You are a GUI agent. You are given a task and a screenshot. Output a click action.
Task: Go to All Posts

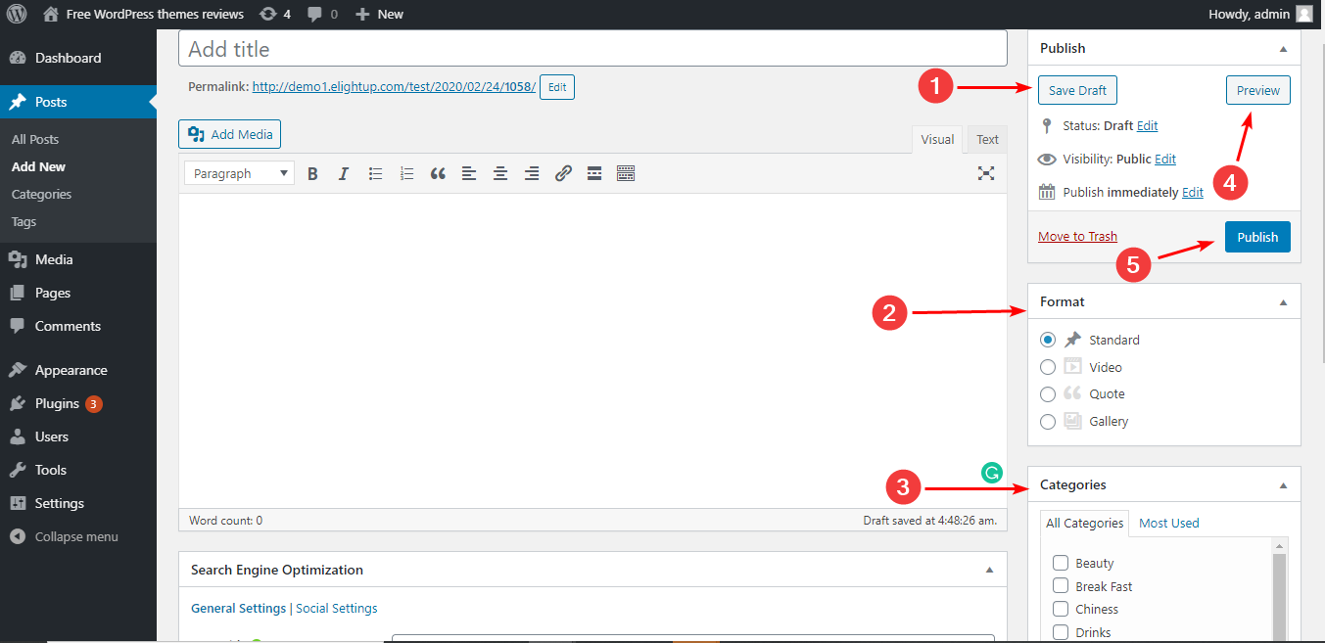[x=35, y=139]
